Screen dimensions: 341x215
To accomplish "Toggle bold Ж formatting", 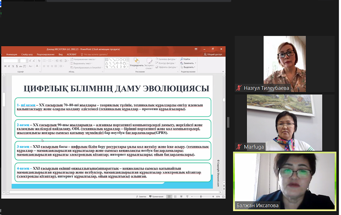I will pos(5,66).
